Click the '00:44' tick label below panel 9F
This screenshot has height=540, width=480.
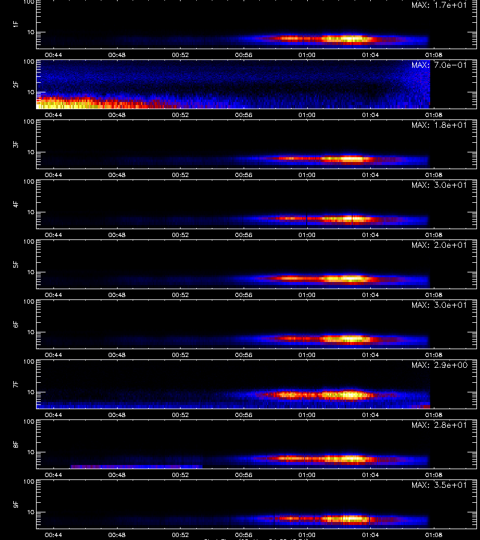[53, 535]
